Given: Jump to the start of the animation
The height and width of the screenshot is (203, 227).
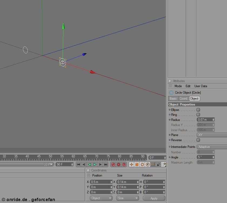Looking at the screenshot, I should (x=79, y=164).
